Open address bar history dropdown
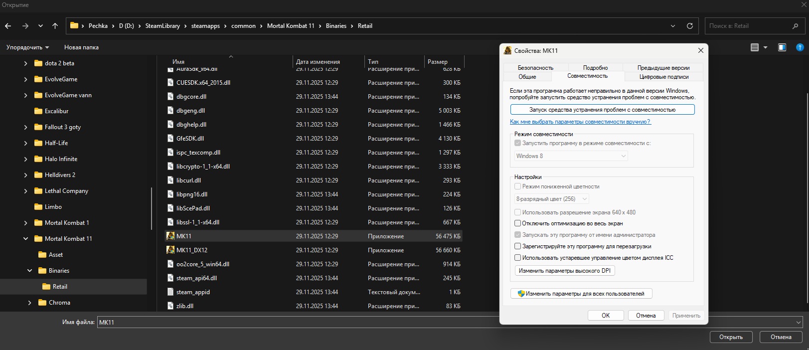The height and width of the screenshot is (350, 809). point(673,26)
